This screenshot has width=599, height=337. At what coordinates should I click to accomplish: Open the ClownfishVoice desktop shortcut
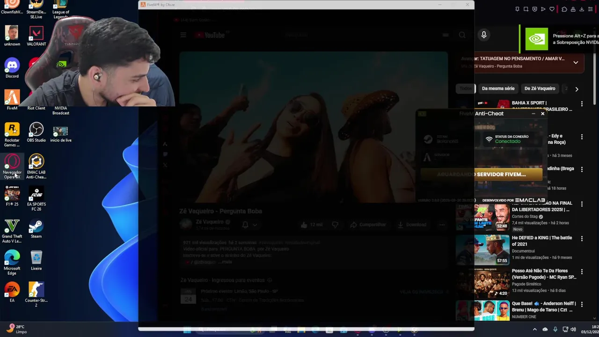[12, 7]
